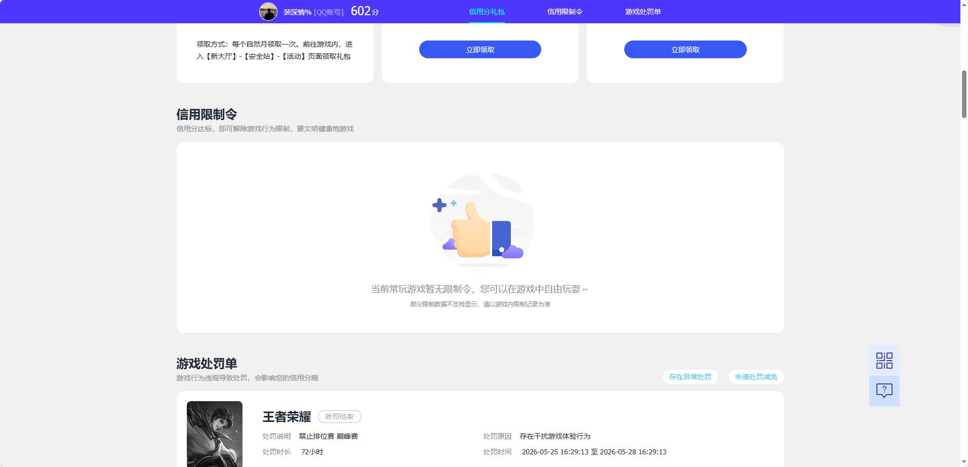Click the 处罚结束 status badge
The width and height of the screenshot is (968, 467).
[339, 416]
